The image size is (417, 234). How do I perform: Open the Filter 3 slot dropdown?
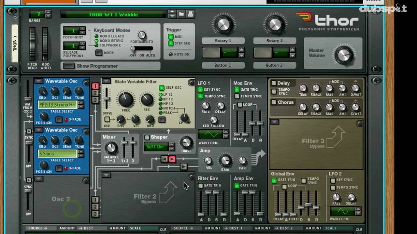tap(275, 122)
